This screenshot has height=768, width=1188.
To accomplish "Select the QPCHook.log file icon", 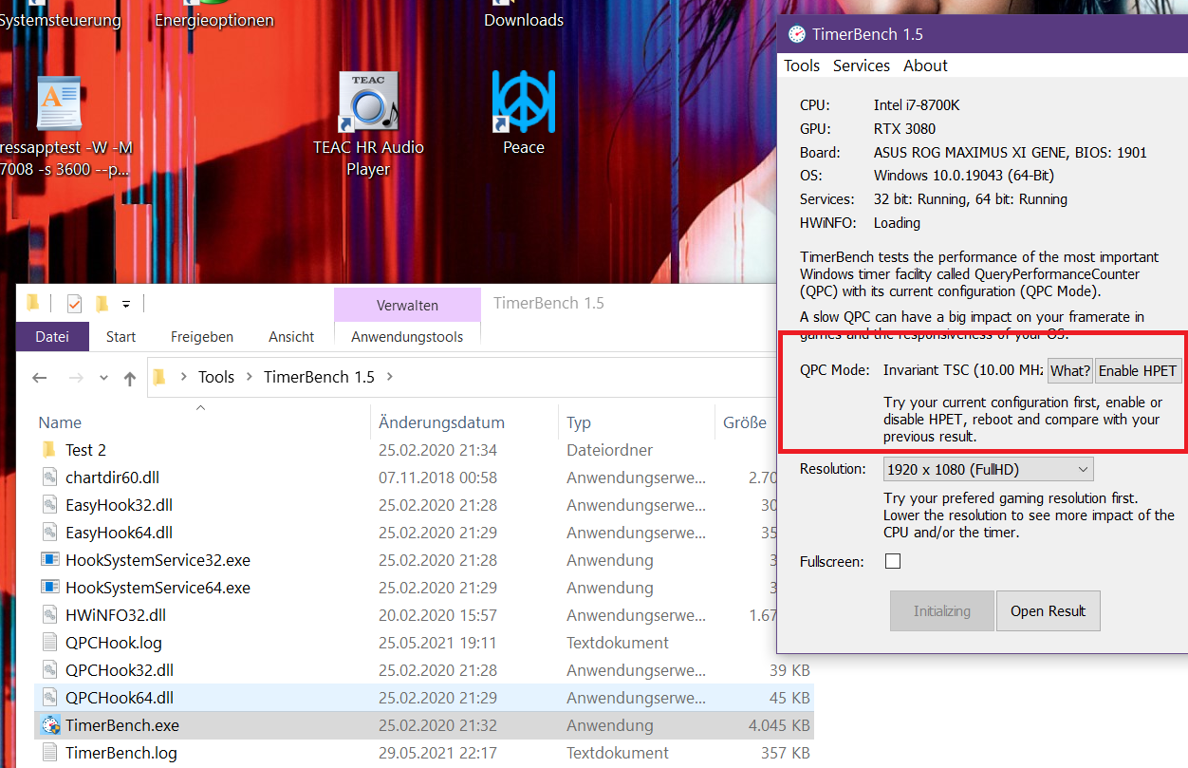I will pyautogui.click(x=50, y=642).
